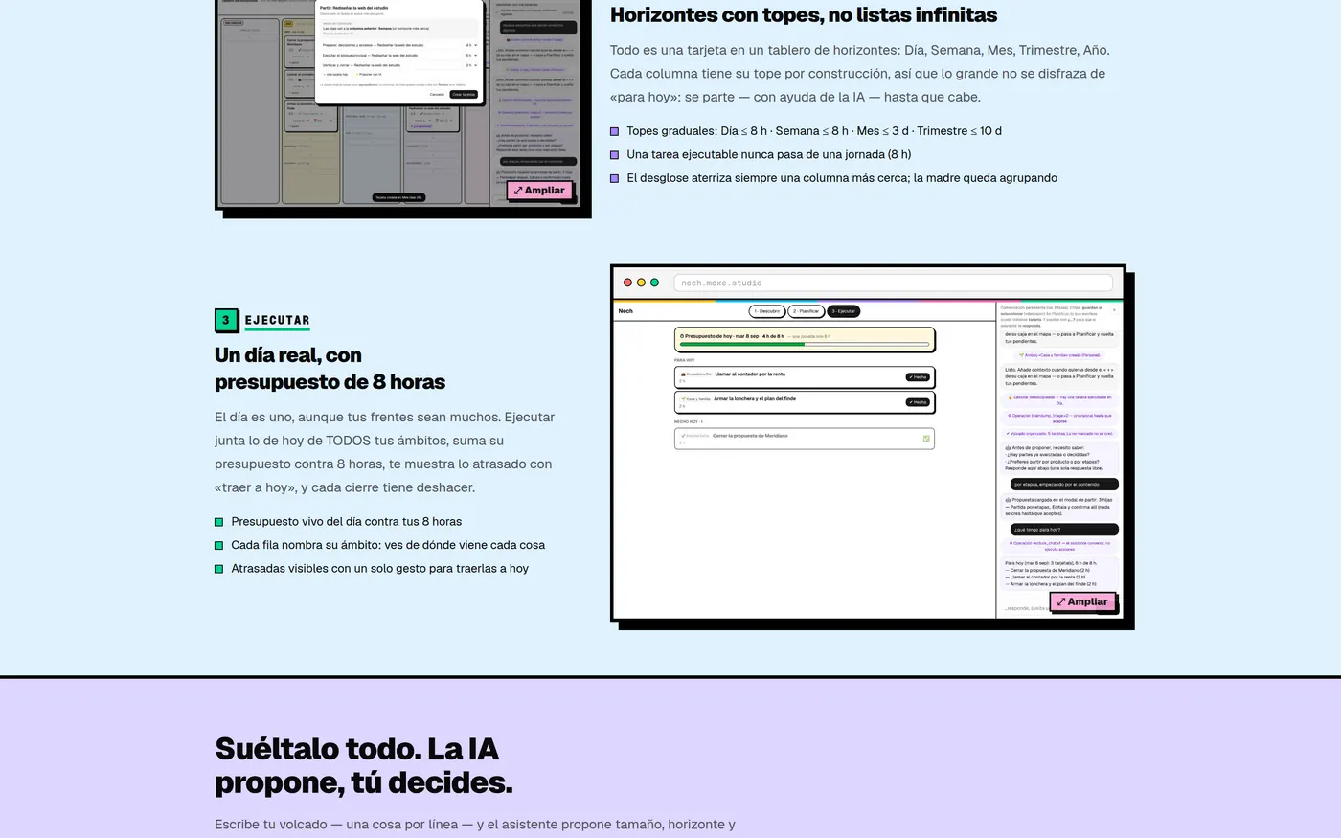Select the '2 · Planificar' tab in the mockup
Image resolution: width=1341 pixels, height=838 pixels.
pyautogui.click(x=807, y=311)
